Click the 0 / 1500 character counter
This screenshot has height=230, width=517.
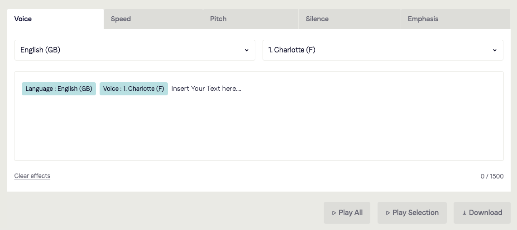(492, 176)
